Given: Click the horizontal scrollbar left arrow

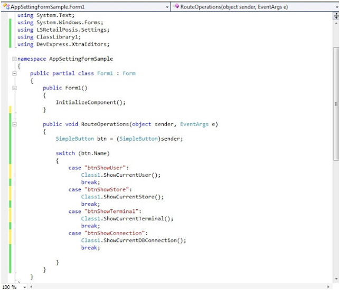Looking at the screenshot, I should click(x=31, y=286).
